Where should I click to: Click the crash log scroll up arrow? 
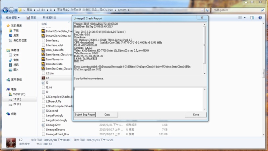[x=205, y=24]
